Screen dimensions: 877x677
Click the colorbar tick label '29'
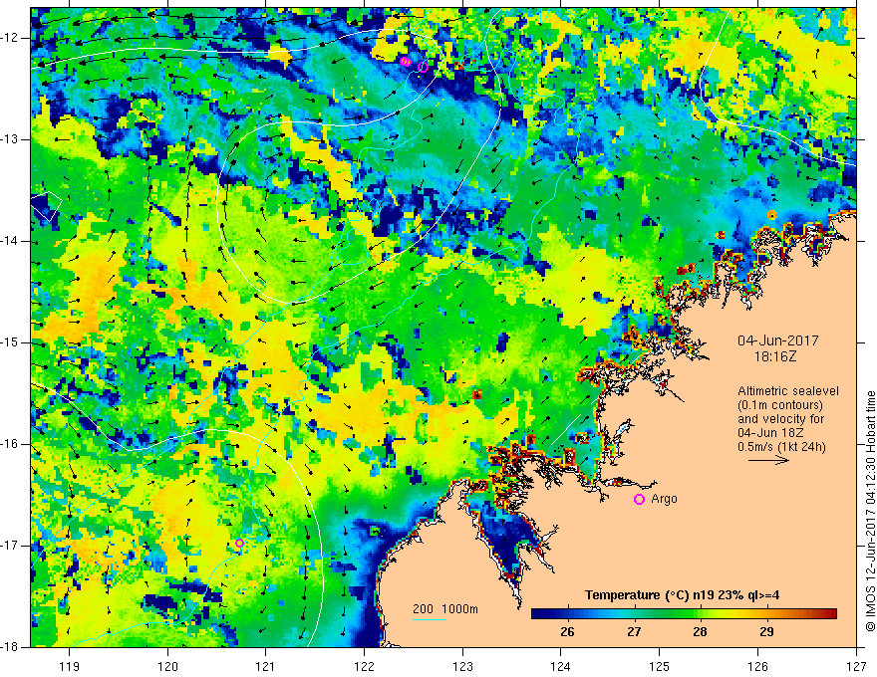click(766, 632)
